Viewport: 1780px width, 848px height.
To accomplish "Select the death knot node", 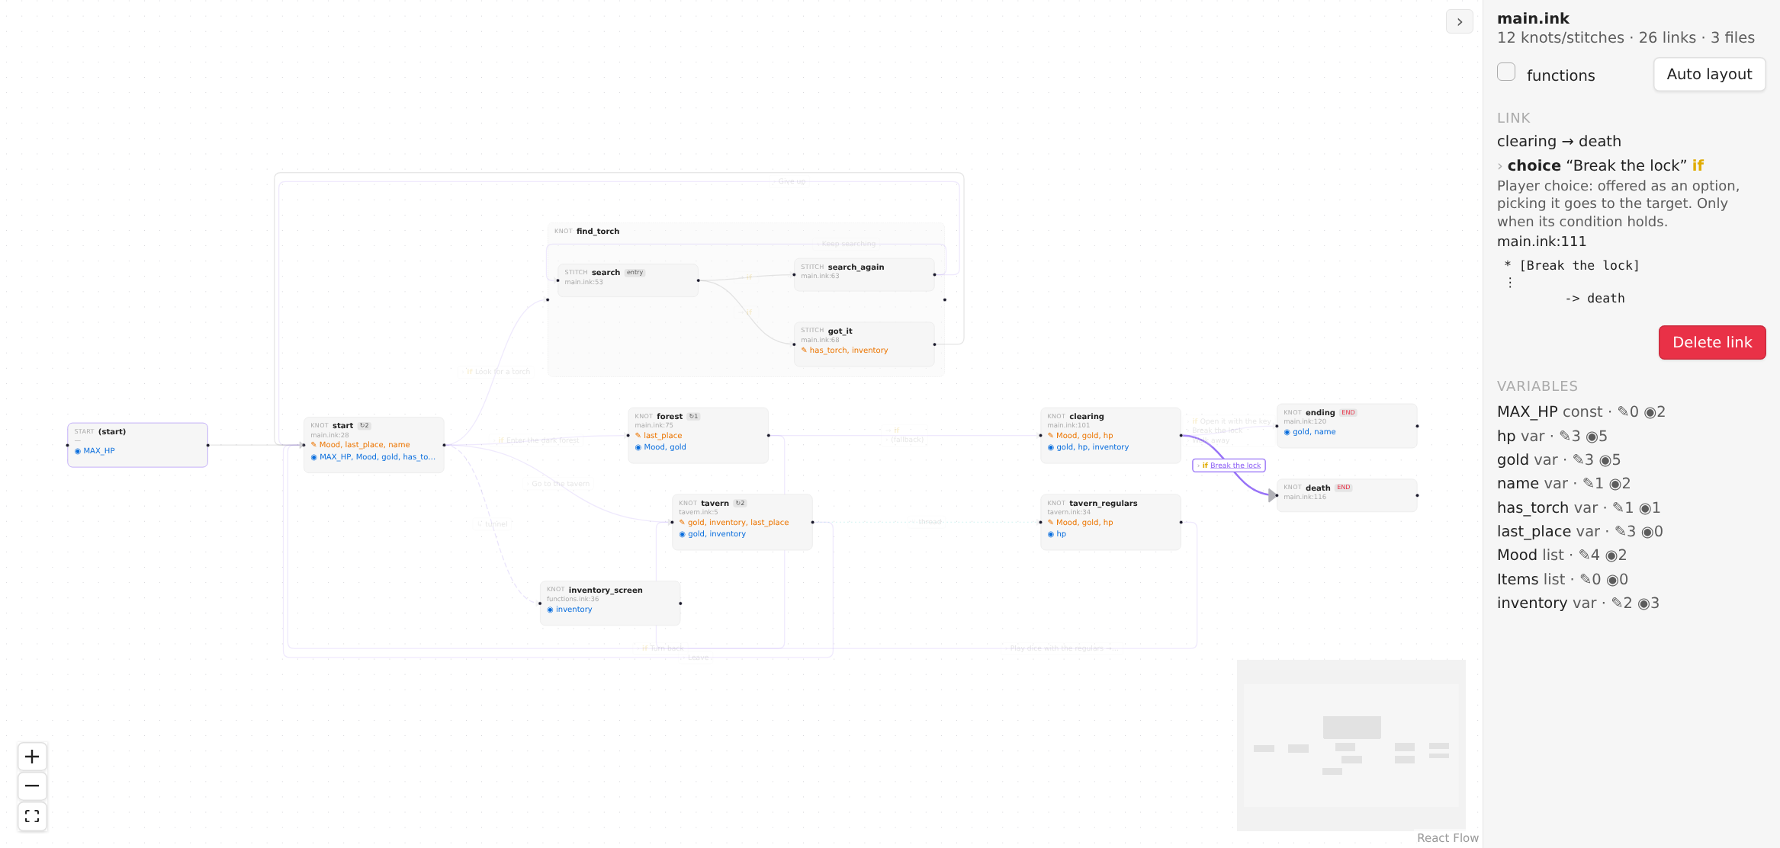I will point(1347,495).
